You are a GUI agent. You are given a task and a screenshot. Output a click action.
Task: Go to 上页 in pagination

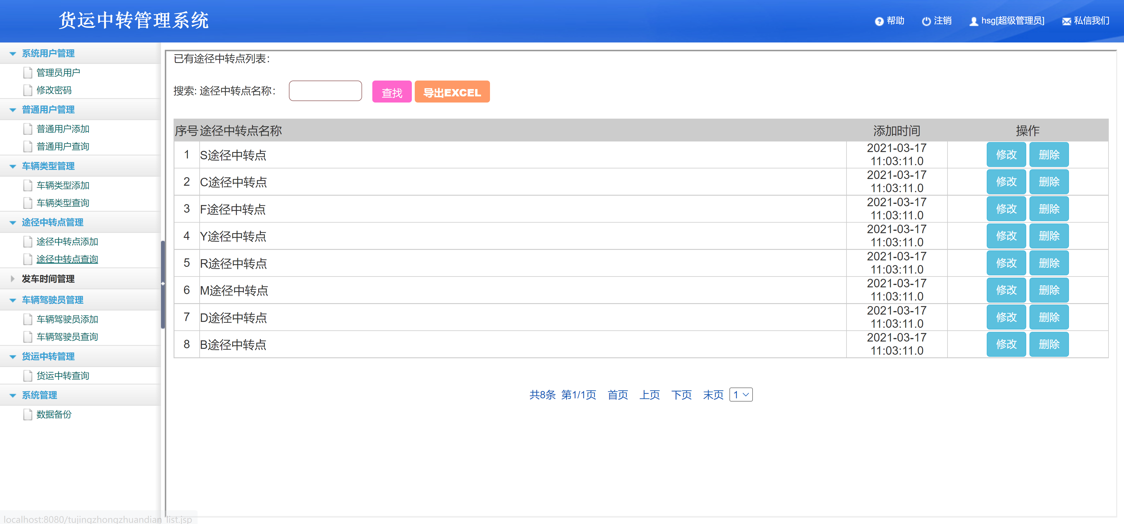(x=649, y=395)
